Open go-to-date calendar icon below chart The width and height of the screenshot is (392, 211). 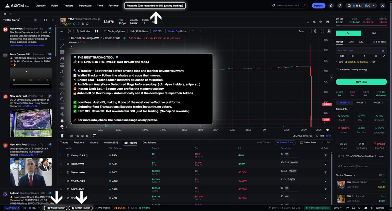(94, 136)
